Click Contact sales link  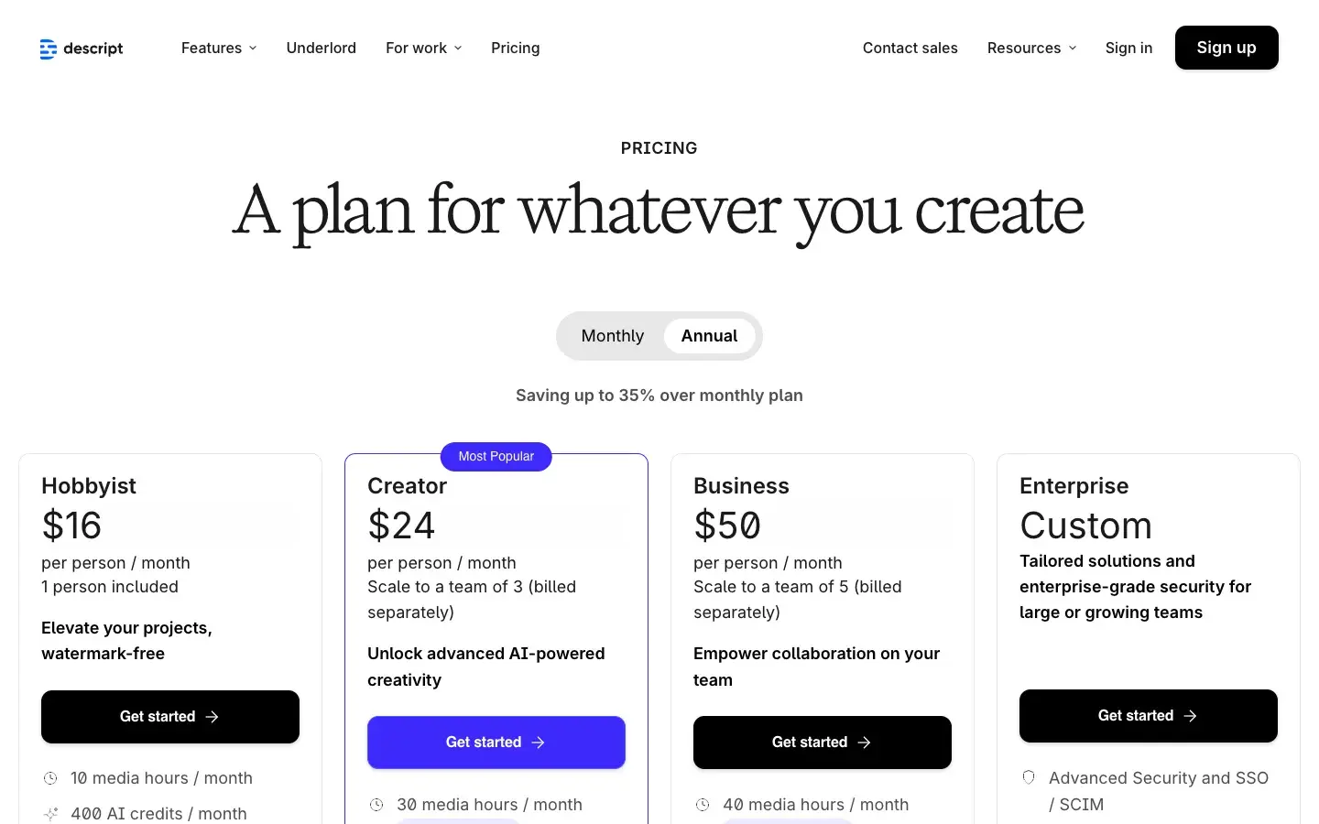pos(910,48)
